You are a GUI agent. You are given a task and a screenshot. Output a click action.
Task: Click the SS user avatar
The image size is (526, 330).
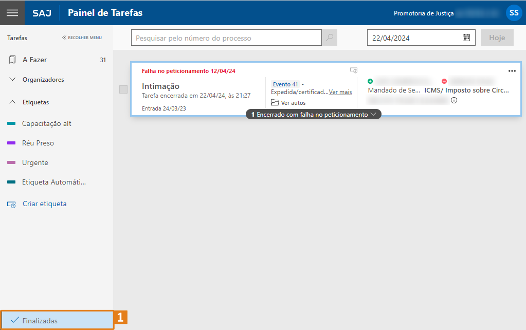514,13
